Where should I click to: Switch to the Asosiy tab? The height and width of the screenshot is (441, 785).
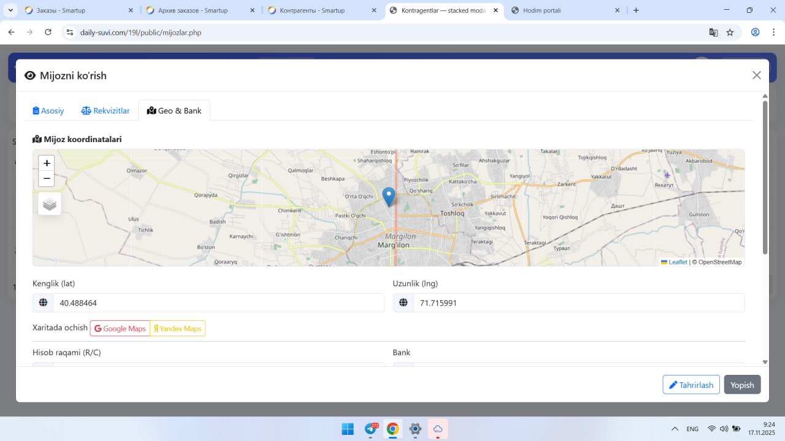[48, 111]
